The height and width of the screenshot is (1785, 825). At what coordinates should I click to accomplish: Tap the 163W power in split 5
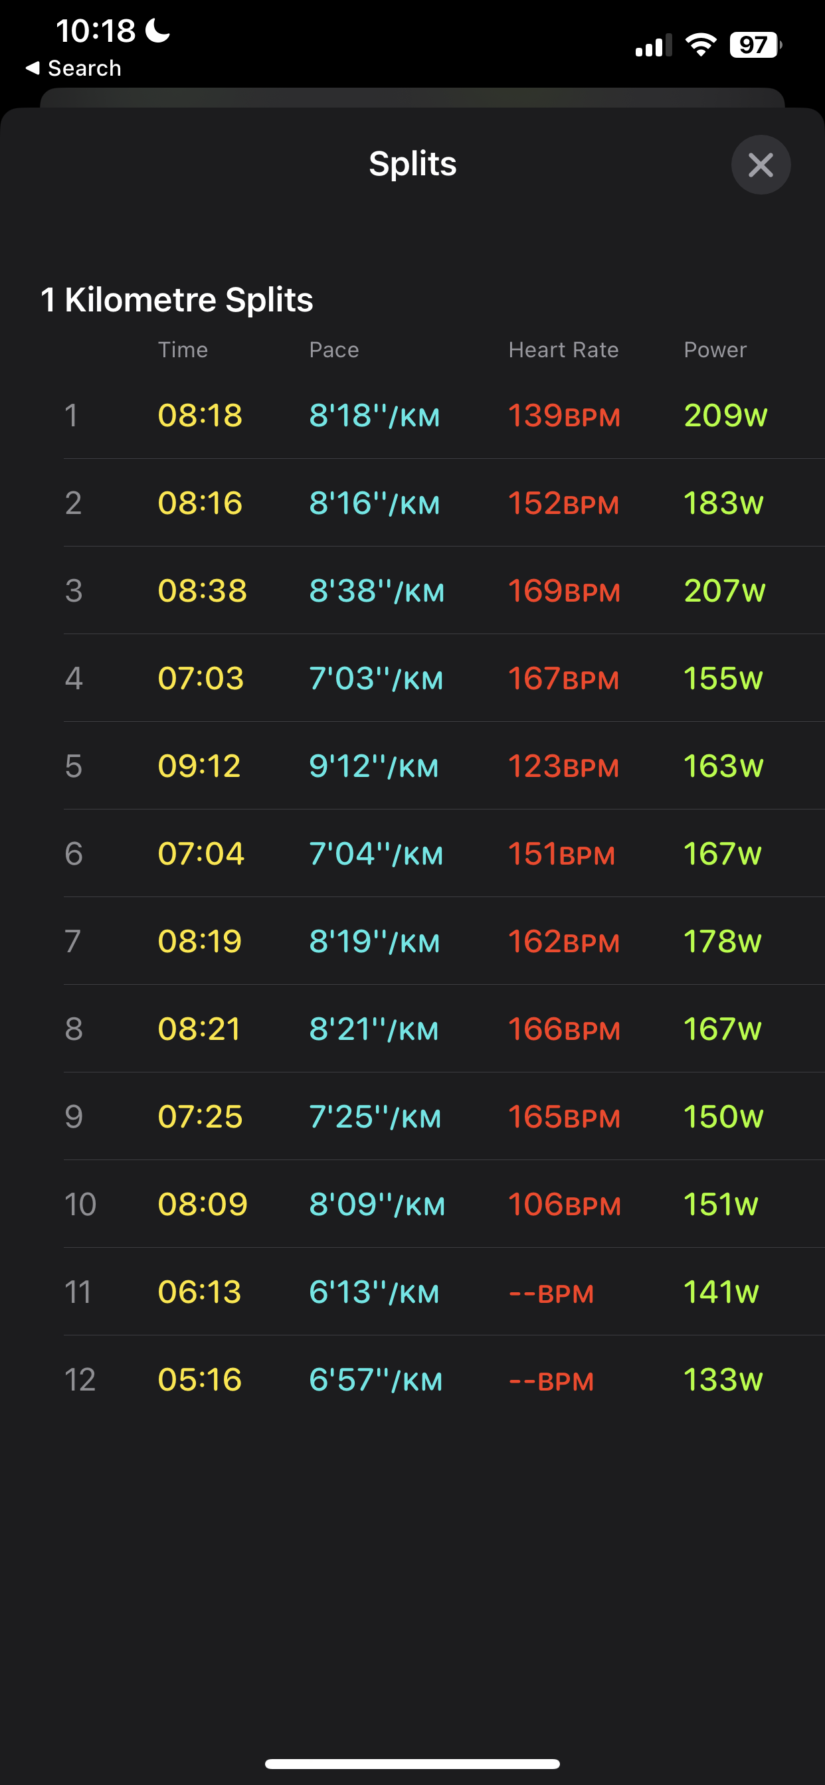point(723,766)
